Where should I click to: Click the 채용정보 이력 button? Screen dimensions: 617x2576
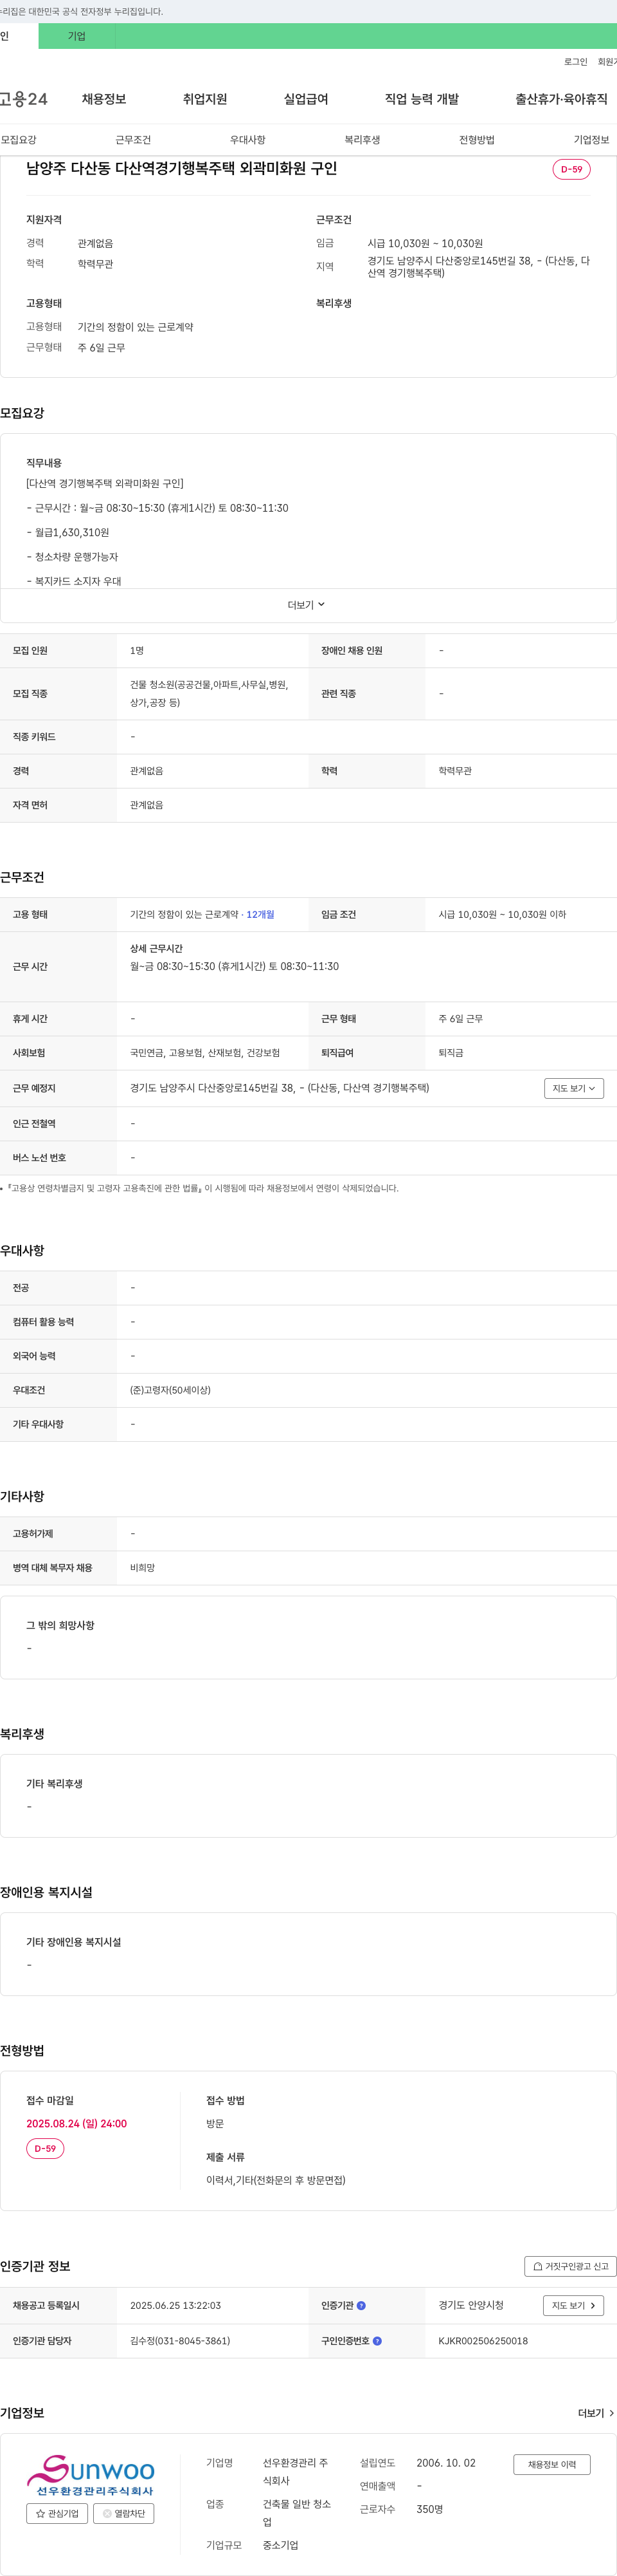[552, 2464]
